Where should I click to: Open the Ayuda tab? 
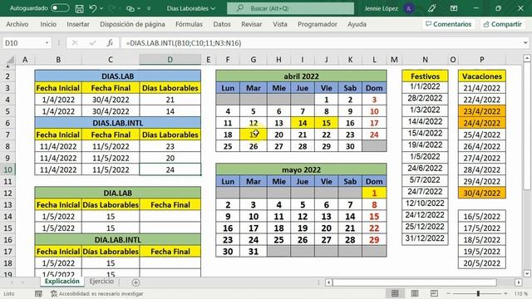coord(357,24)
